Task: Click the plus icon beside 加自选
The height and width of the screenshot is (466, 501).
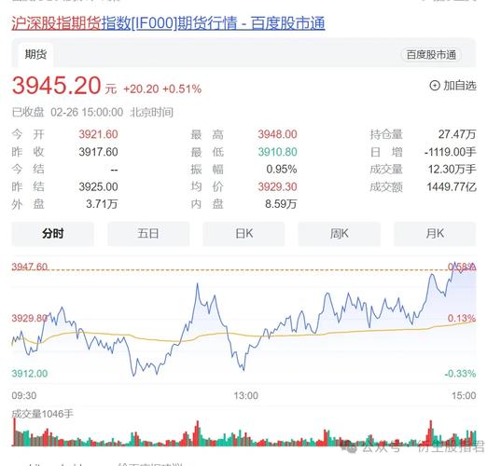Action: pos(435,86)
